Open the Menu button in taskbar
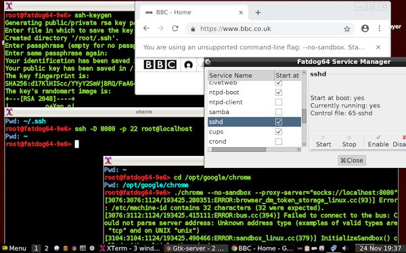406x253 pixels. click(14, 248)
